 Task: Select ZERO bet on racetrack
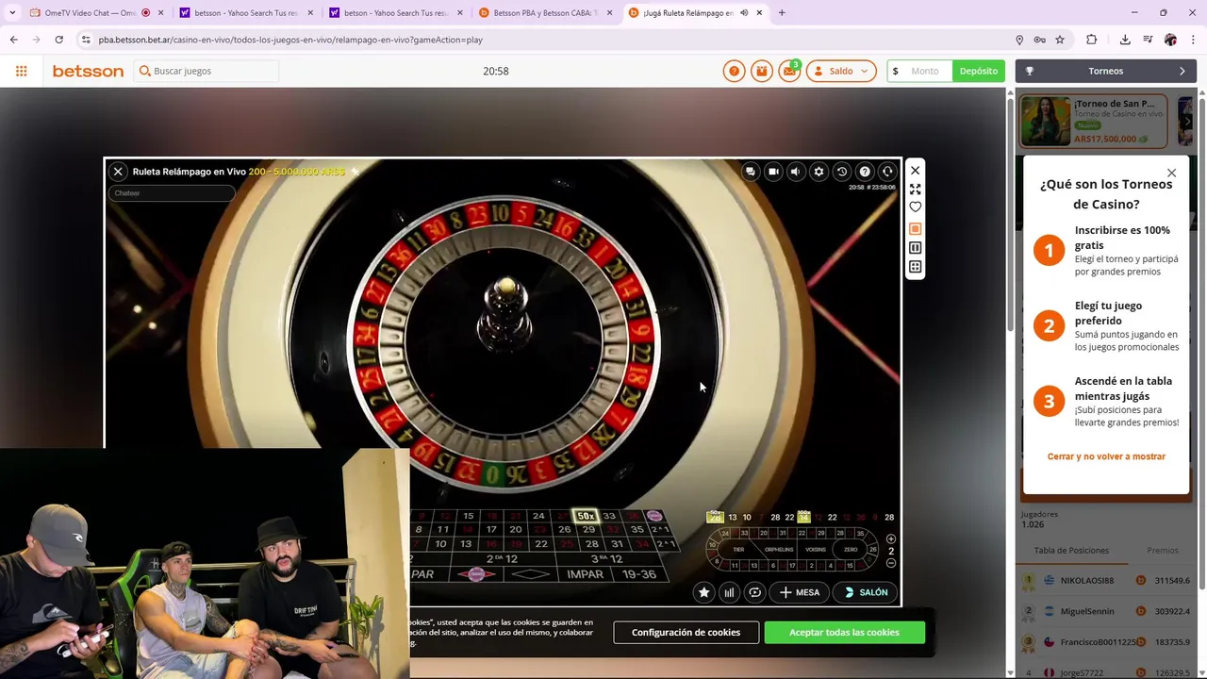(x=851, y=550)
